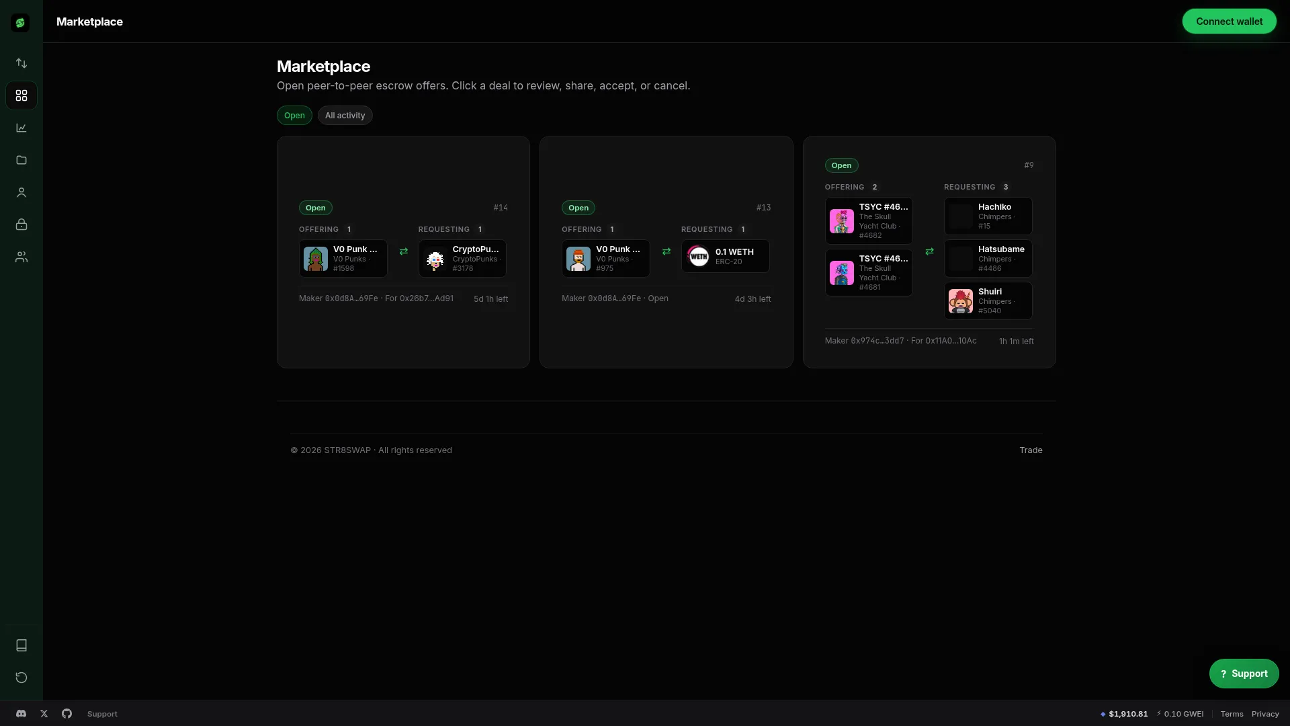Select the Open filter tab
The image size is (1290, 726).
pos(294,116)
